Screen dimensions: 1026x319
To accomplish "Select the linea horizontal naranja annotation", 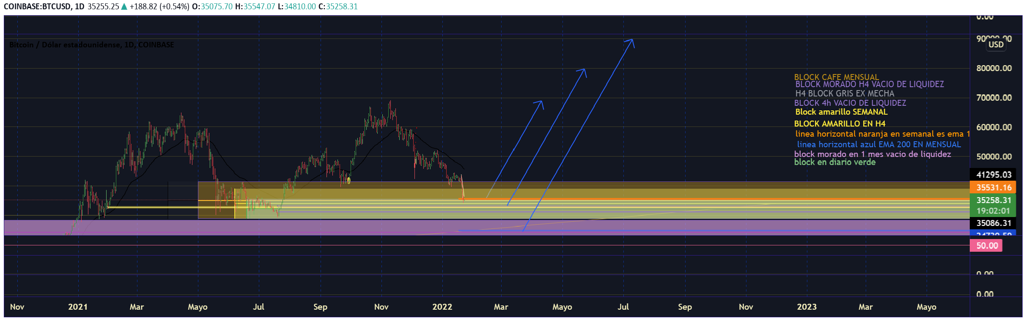I will (882, 134).
